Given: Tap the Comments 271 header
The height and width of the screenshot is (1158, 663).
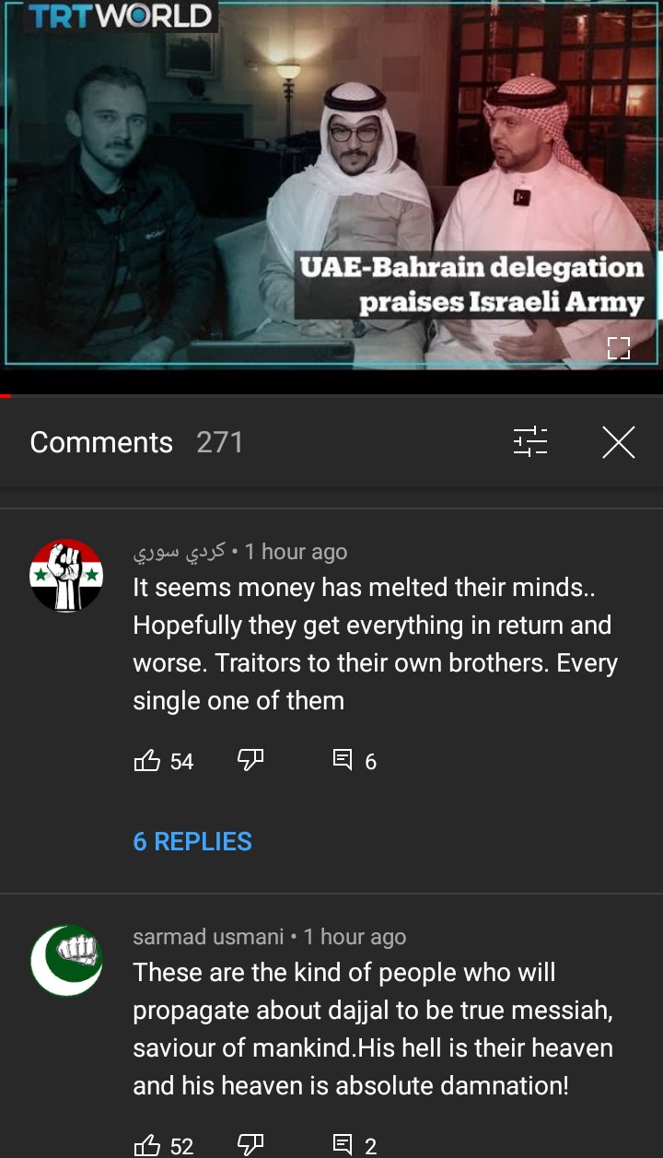Looking at the screenshot, I should tap(136, 442).
